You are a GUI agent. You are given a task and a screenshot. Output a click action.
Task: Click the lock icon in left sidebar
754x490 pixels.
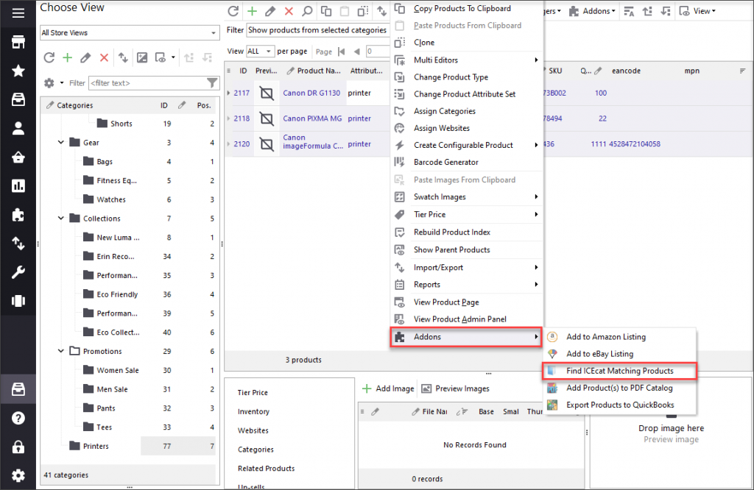tap(18, 447)
